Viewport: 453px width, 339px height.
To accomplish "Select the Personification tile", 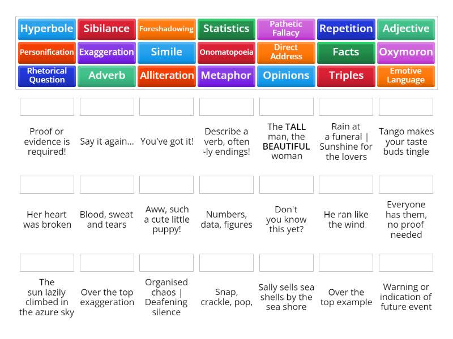I will point(46,52).
